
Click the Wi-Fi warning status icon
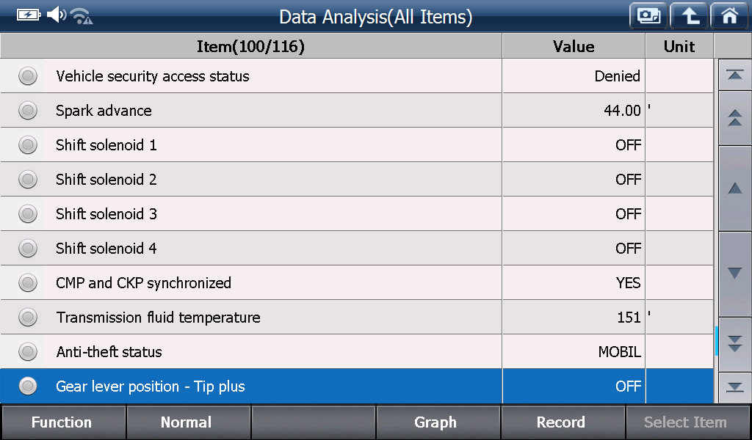click(81, 16)
